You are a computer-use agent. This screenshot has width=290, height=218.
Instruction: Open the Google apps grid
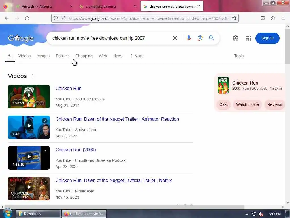click(x=249, y=38)
